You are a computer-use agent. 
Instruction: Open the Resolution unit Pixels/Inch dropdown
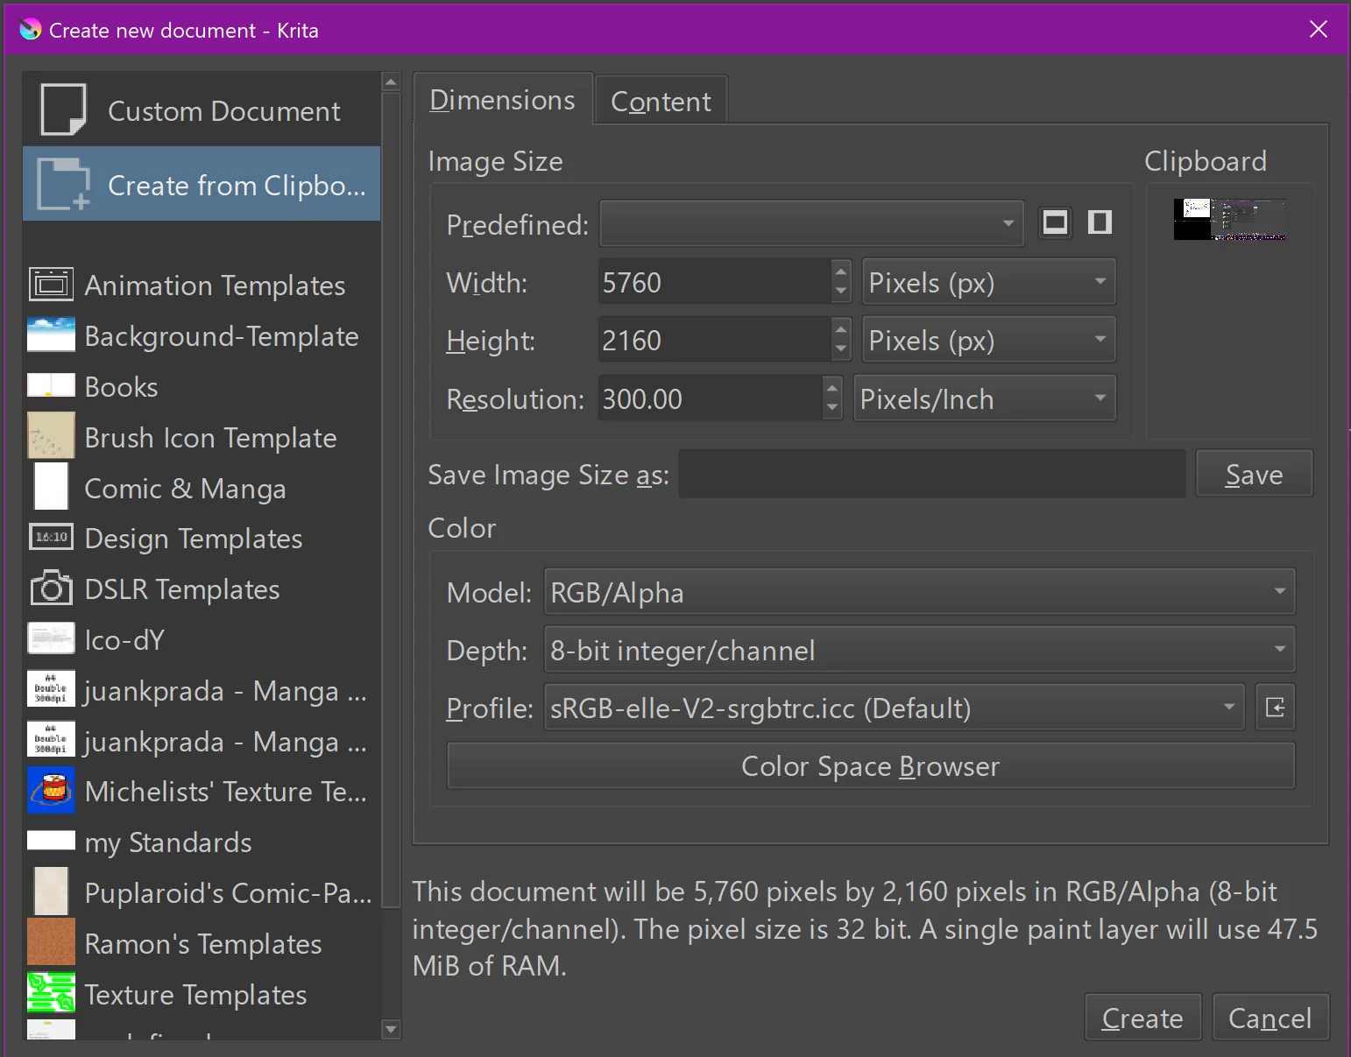click(985, 398)
